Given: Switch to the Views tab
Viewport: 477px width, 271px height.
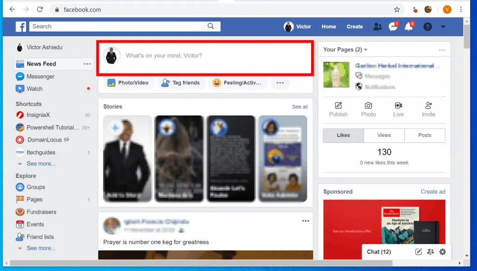Looking at the screenshot, I should point(384,135).
